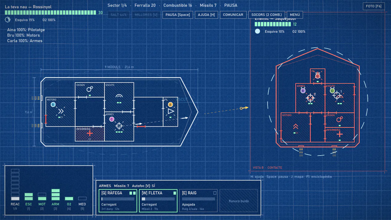This screenshot has height=220, width=391.
Task: Select crew member B in Motors room
Action: tap(53, 105)
